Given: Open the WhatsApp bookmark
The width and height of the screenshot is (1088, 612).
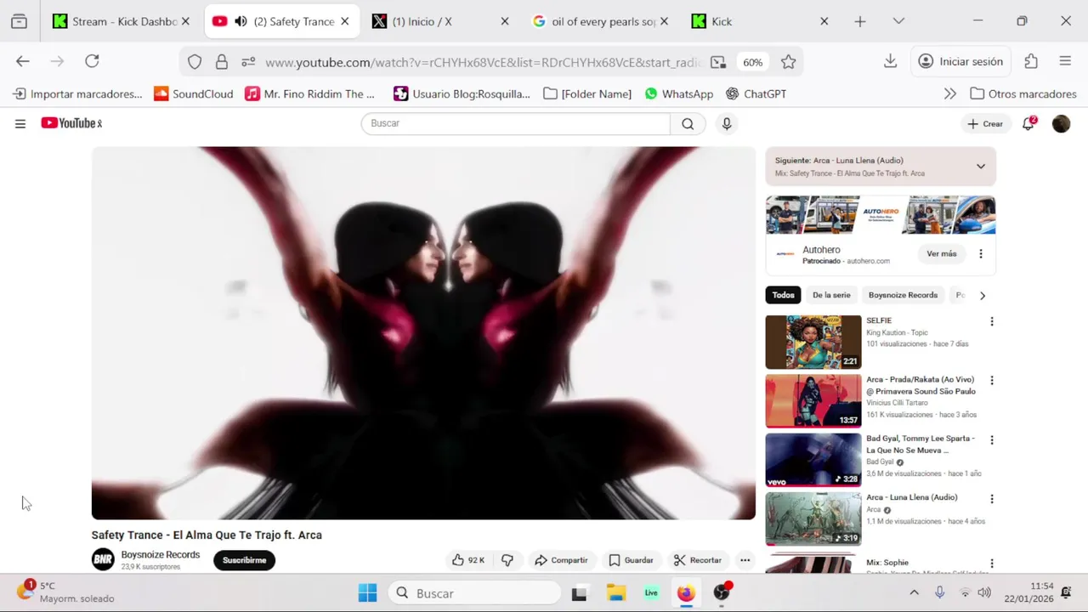Looking at the screenshot, I should tap(678, 93).
